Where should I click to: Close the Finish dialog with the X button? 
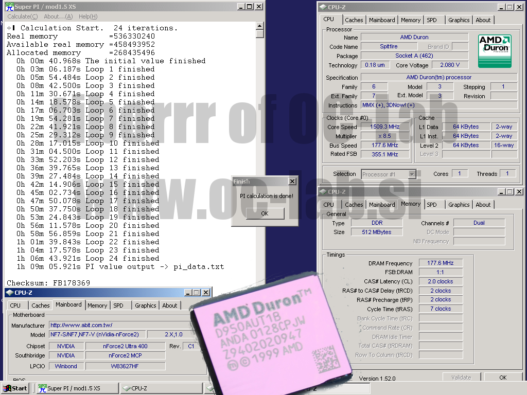point(292,182)
